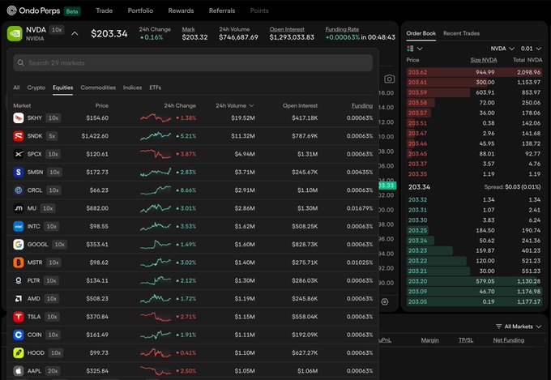Select the Indices filter tab
This screenshot has height=380, width=551.
tap(132, 88)
